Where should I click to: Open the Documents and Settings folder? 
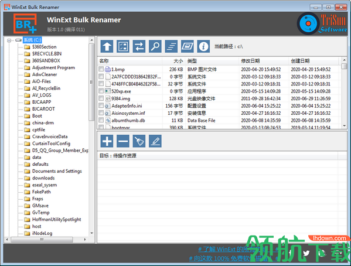57,171
